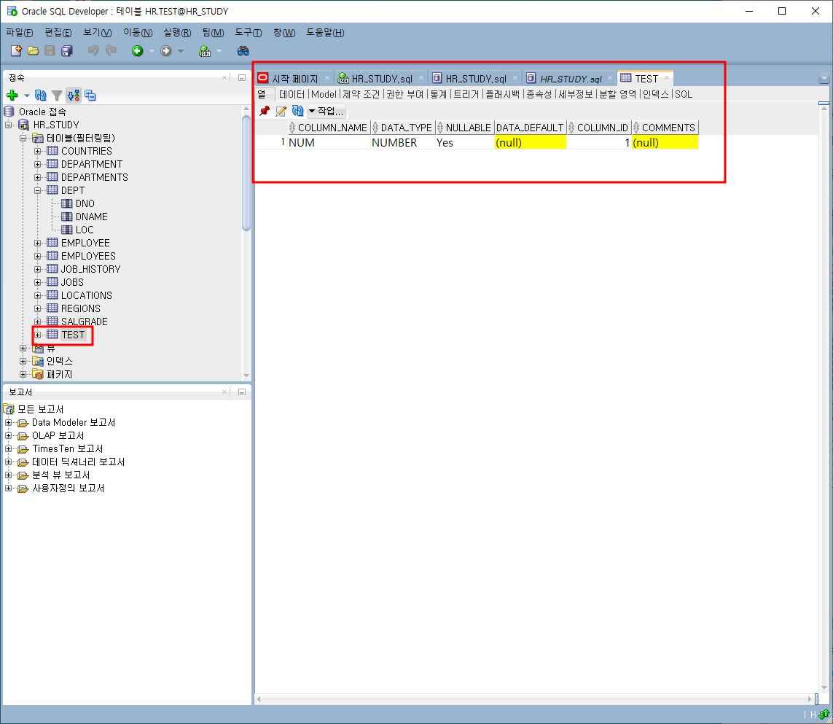Image resolution: width=833 pixels, height=724 pixels.
Task: Select the yellow (null) DATA_DEFAULT cell
Action: point(530,142)
